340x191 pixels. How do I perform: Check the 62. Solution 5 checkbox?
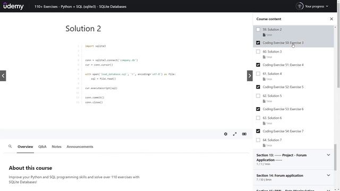258,95
